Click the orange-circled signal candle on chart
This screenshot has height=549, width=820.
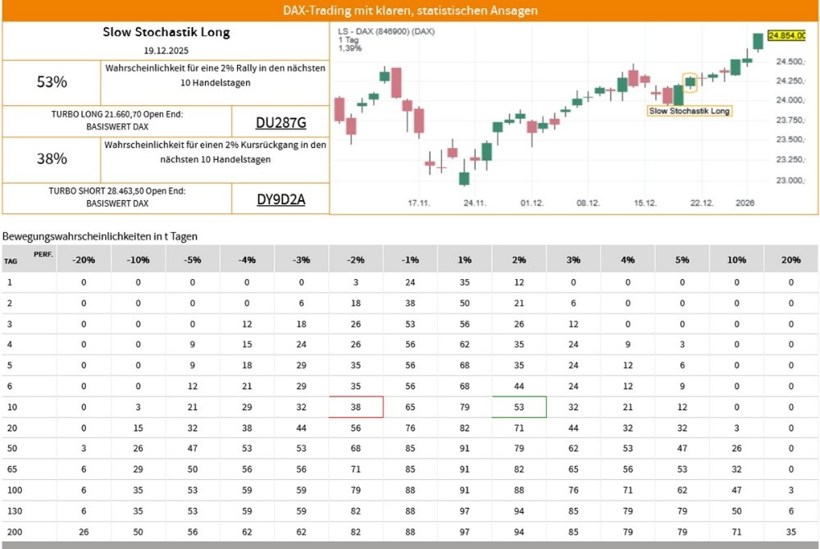[690, 80]
